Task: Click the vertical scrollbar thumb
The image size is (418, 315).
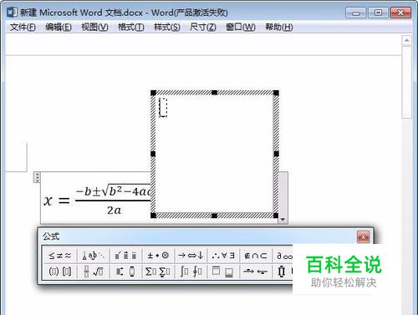Action: click(406, 82)
